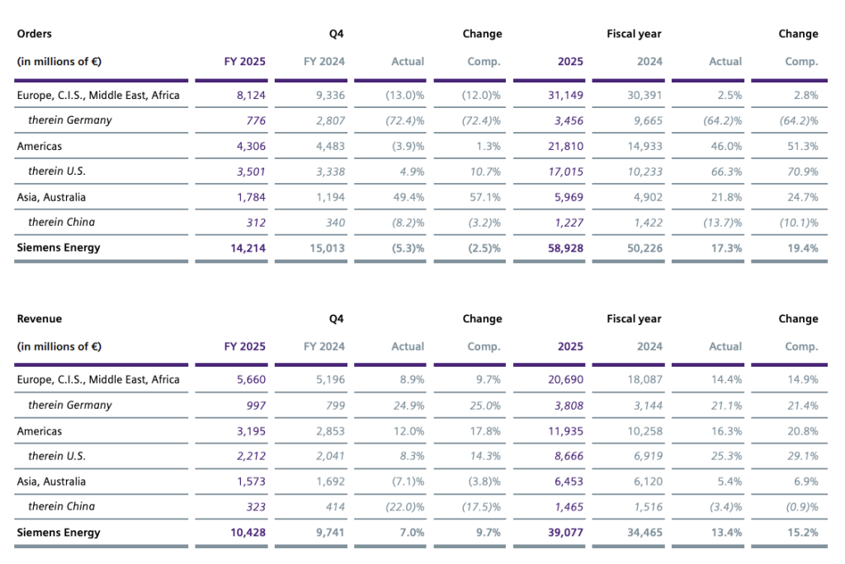Click "Americas" row label in Revenue table
The image size is (845, 564).
tap(39, 431)
